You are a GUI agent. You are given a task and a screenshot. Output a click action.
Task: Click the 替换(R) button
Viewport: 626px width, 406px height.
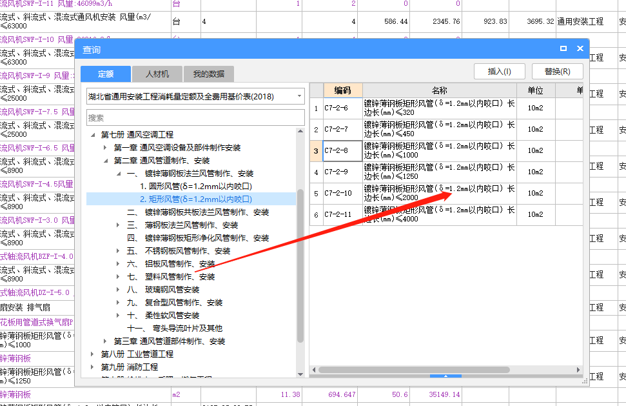coord(557,72)
